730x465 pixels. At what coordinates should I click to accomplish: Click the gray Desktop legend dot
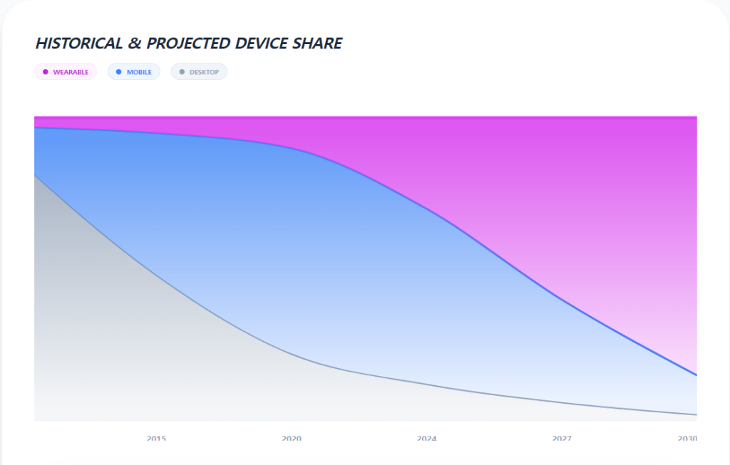(x=182, y=72)
